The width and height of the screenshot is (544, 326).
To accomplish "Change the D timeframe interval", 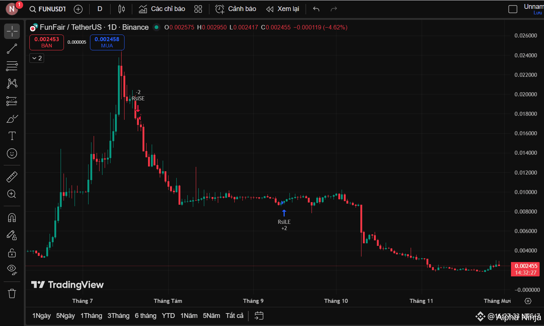I will 100,9.
